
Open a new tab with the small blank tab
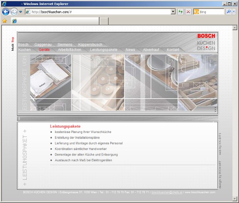point(104,21)
